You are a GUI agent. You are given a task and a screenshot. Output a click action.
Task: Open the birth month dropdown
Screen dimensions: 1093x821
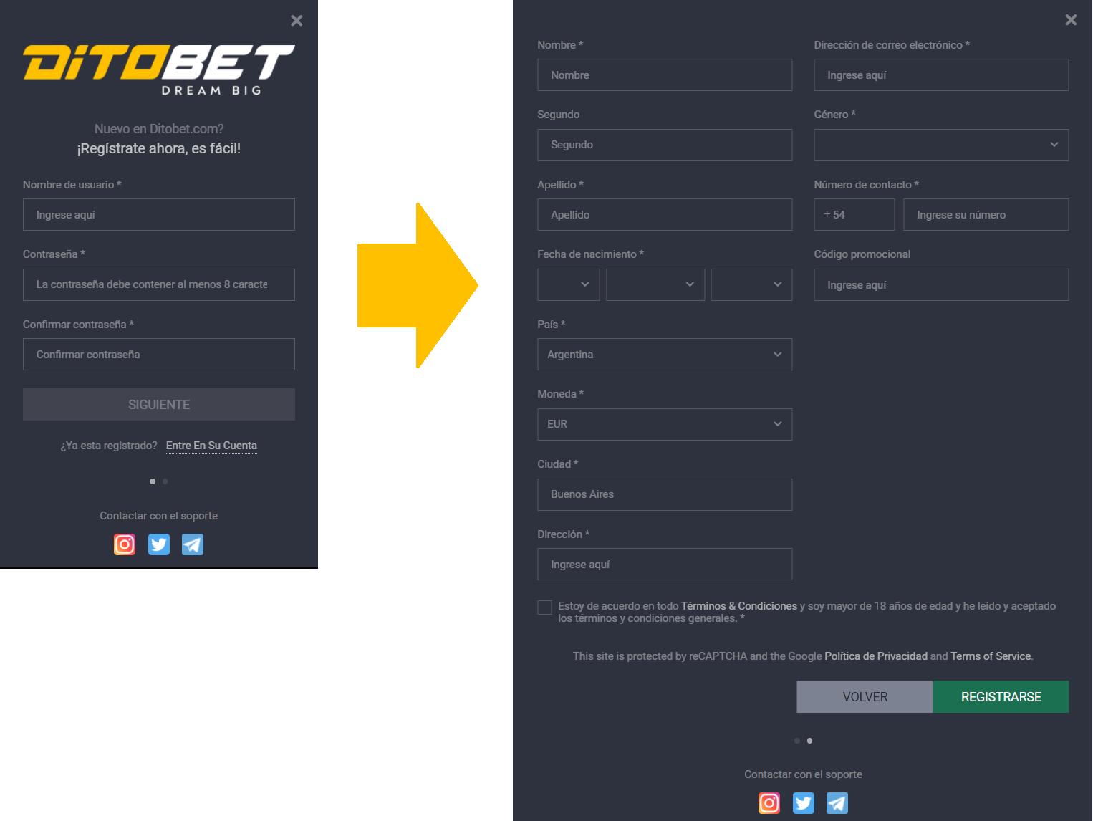(x=655, y=284)
